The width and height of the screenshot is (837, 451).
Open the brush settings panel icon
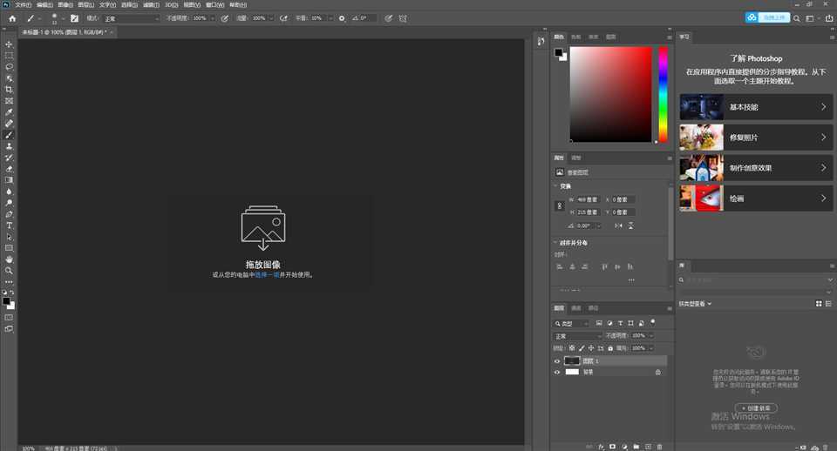(74, 18)
